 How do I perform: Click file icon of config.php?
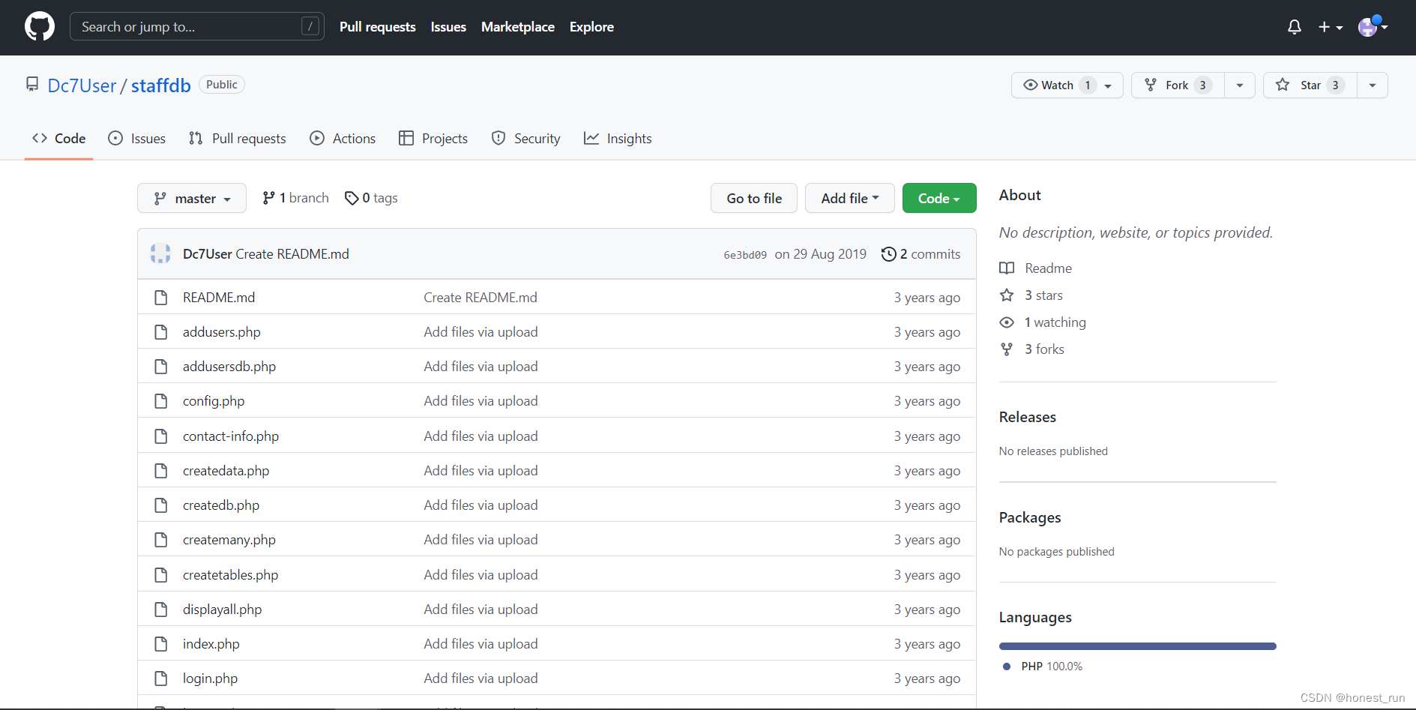160,401
